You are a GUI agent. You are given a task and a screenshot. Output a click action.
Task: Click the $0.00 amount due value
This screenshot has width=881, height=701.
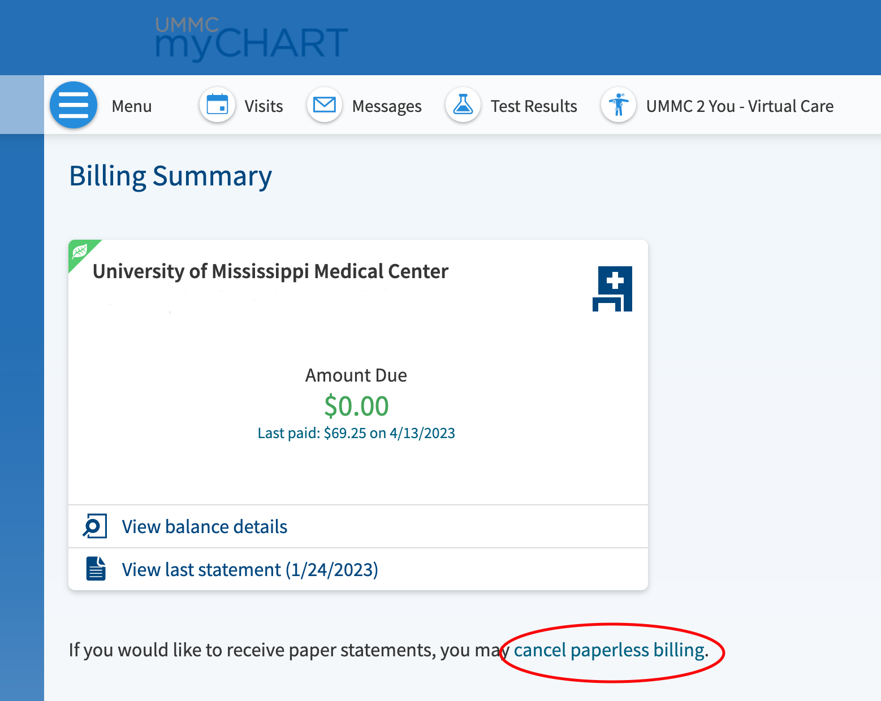pos(356,406)
